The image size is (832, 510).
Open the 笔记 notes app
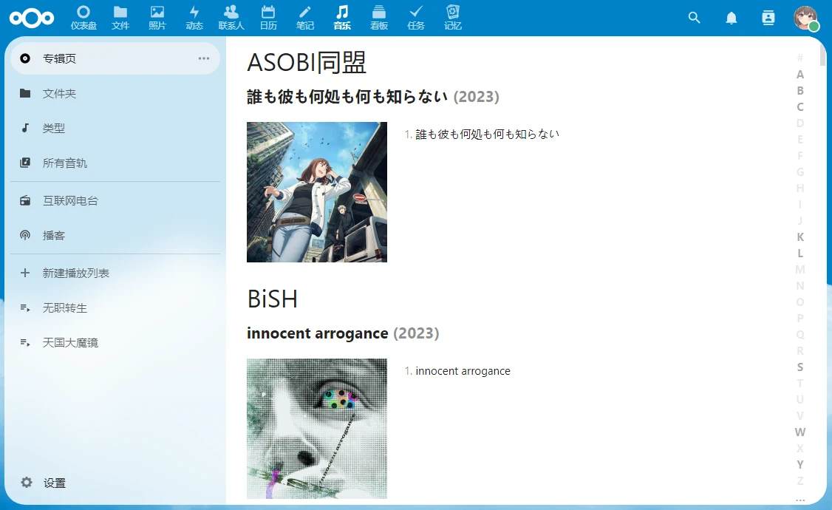[305, 18]
